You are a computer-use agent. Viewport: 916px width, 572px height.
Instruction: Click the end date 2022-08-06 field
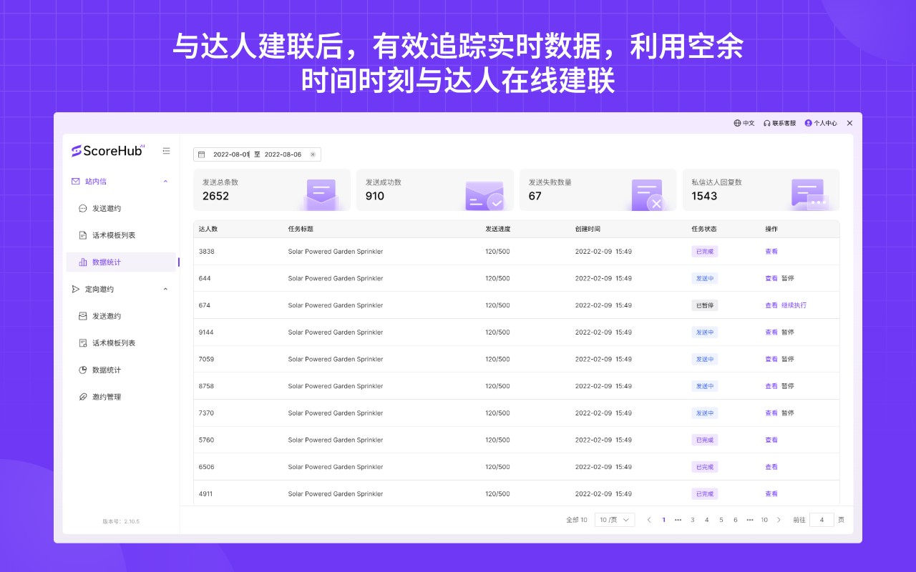(x=283, y=154)
